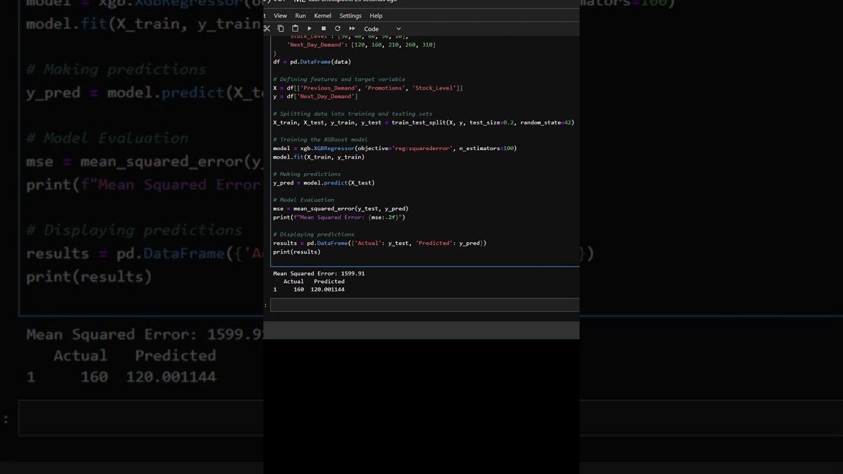Cut the selected cell with scissors icon
Image resolution: width=843 pixels, height=474 pixels.
(x=267, y=29)
